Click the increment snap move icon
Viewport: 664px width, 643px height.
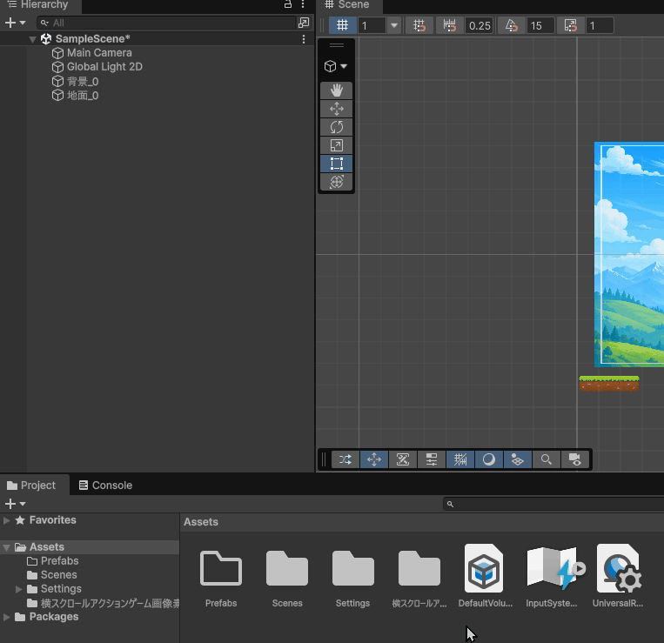click(x=450, y=25)
